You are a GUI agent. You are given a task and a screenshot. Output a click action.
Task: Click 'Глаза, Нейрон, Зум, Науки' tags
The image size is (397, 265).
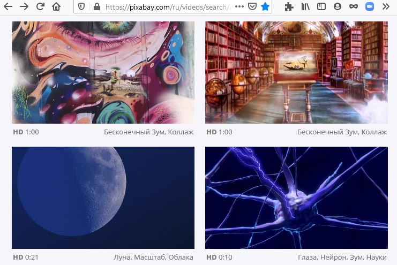(x=342, y=258)
